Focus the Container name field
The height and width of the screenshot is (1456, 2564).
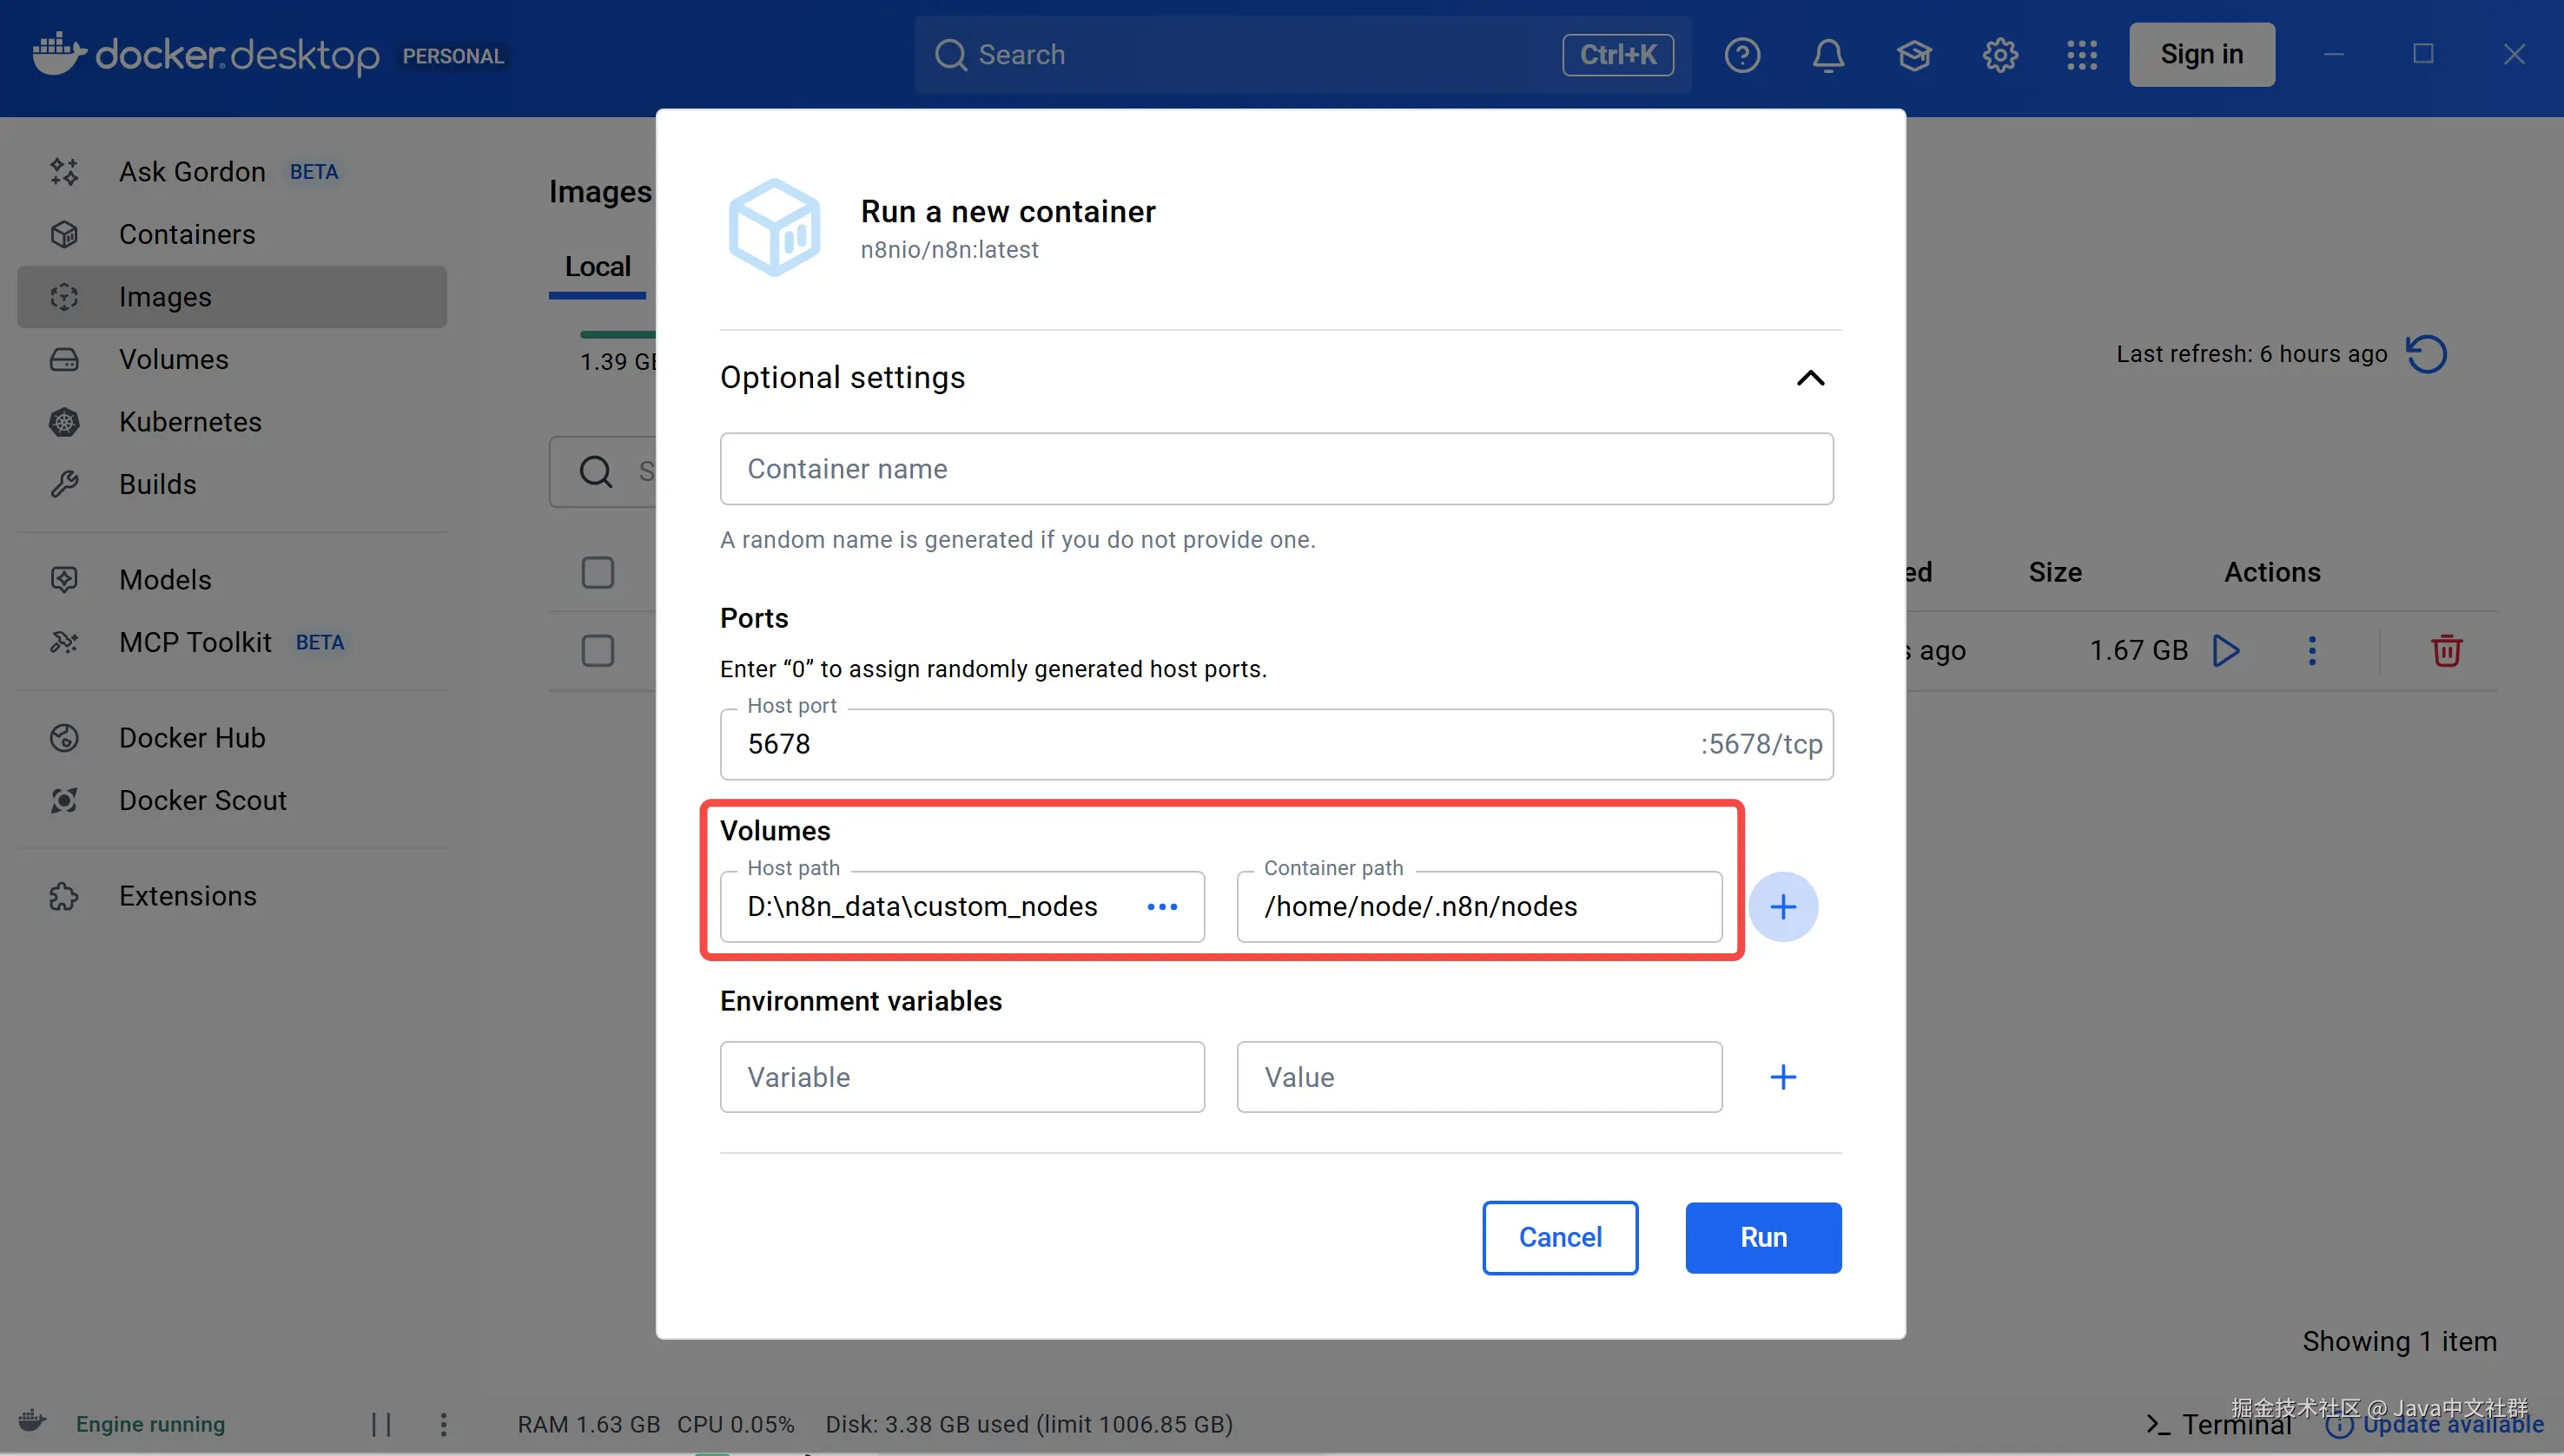tap(1276, 469)
